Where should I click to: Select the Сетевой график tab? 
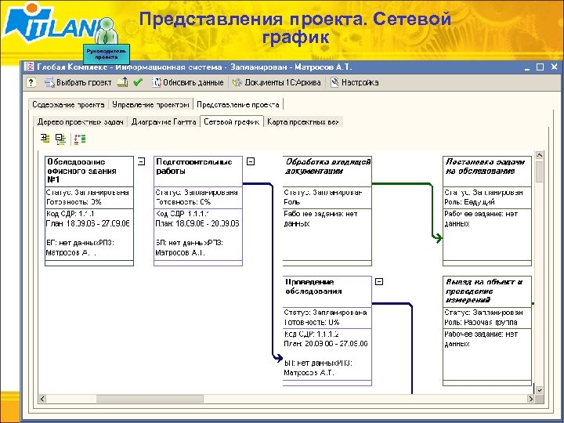coord(232,121)
